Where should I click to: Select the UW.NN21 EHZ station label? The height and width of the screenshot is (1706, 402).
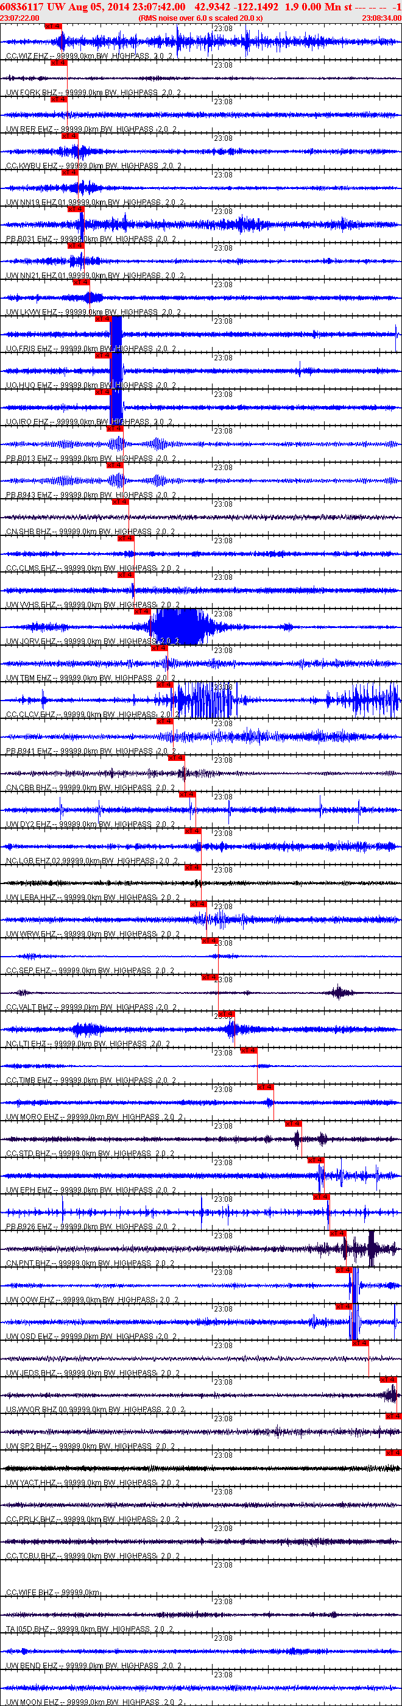[x=95, y=276]
